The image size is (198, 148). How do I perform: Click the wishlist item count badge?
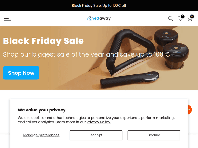[x=182, y=16]
